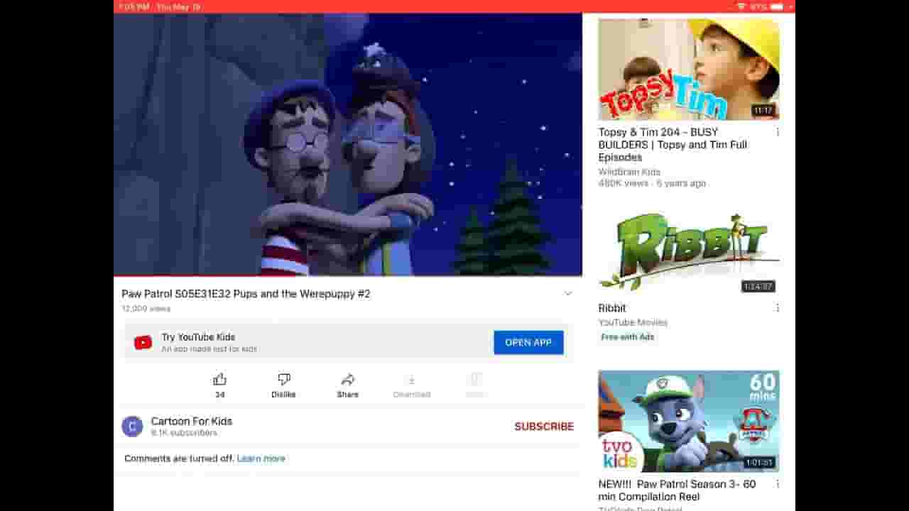
Task: Open three-dot menu for Paw Patrol Season 3
Action: click(778, 484)
